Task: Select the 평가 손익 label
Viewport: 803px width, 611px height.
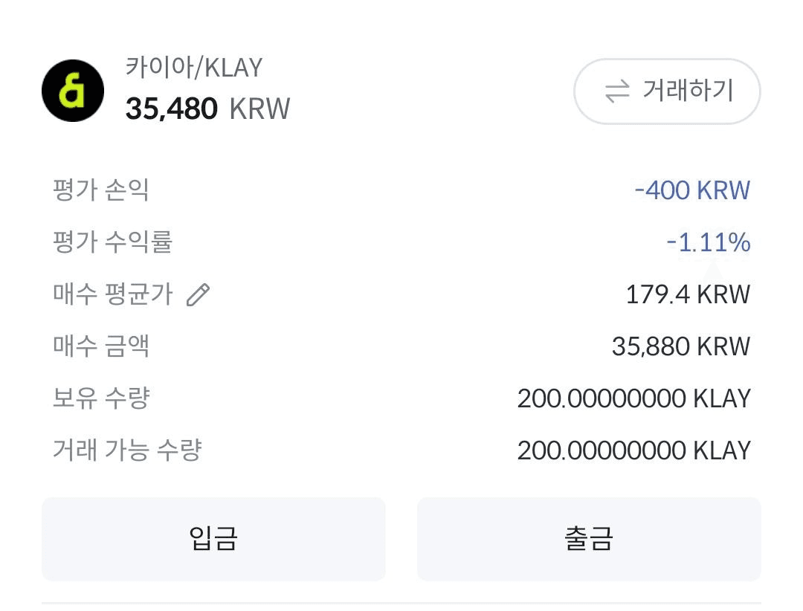Action: coord(101,190)
